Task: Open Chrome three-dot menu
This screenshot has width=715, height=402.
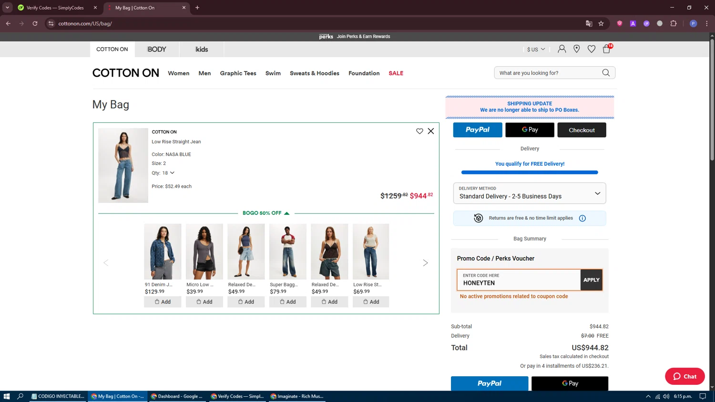Action: click(707, 23)
